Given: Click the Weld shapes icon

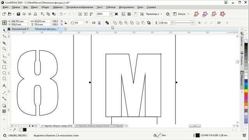Looking at the screenshot, I should [x=115, y=23].
